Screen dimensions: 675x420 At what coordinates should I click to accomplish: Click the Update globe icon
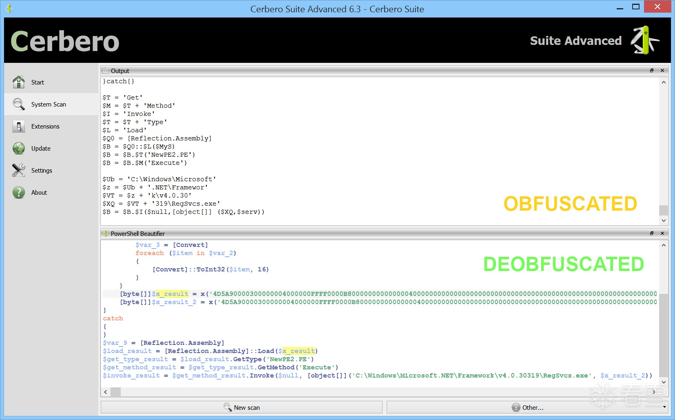(19, 148)
